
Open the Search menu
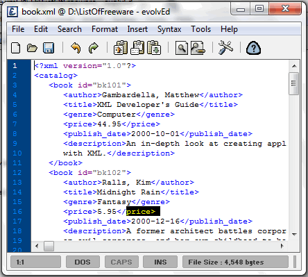(x=69, y=29)
